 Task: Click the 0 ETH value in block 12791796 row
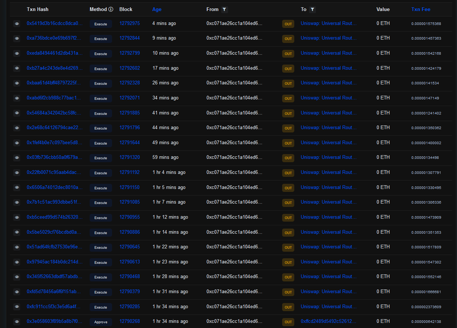(x=383, y=127)
